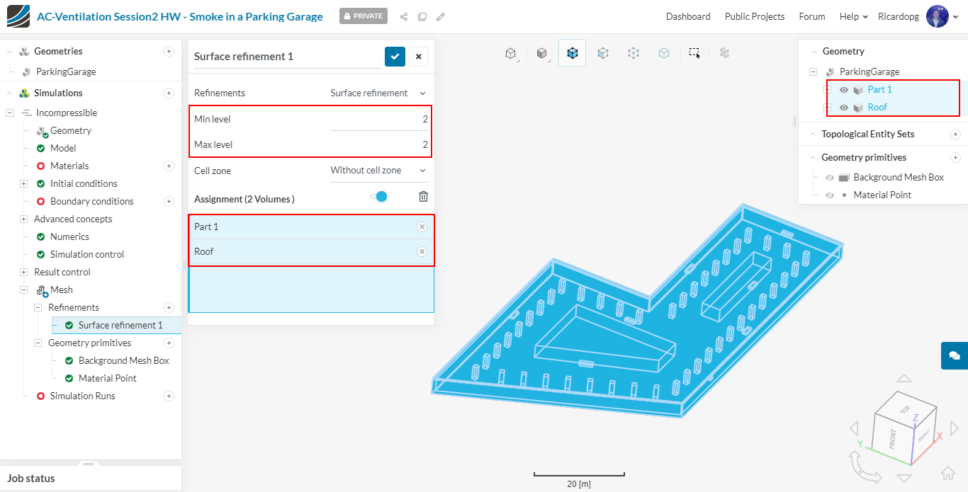Screen dimensions: 968x492
Task: Collapse the Geometries section
Action: (9, 51)
